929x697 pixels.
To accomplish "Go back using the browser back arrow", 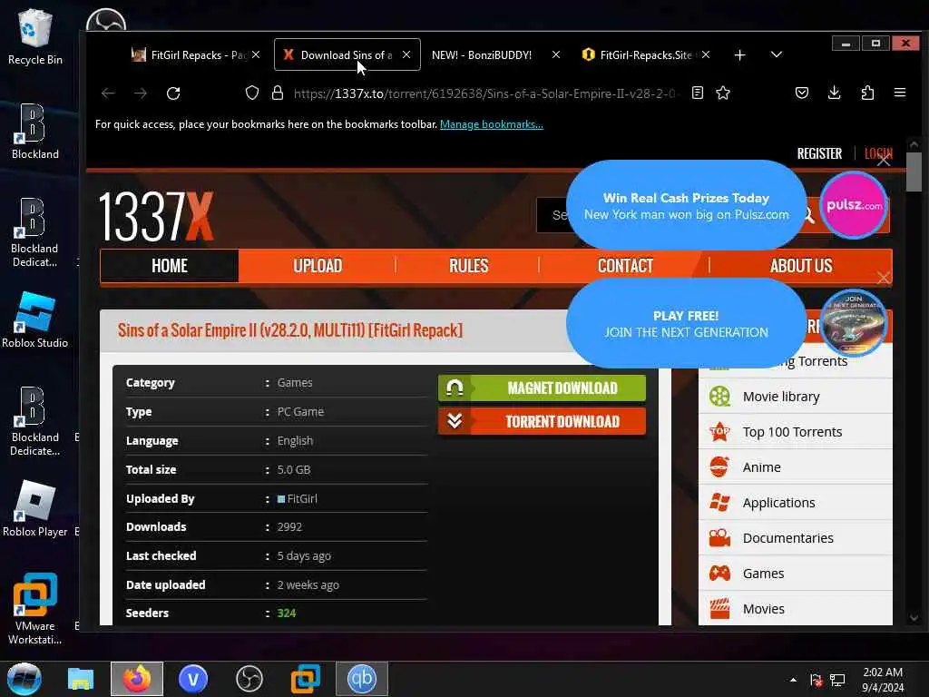I will [108, 93].
